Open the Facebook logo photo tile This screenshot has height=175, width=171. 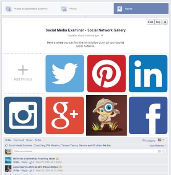pyautogui.click(x=148, y=115)
